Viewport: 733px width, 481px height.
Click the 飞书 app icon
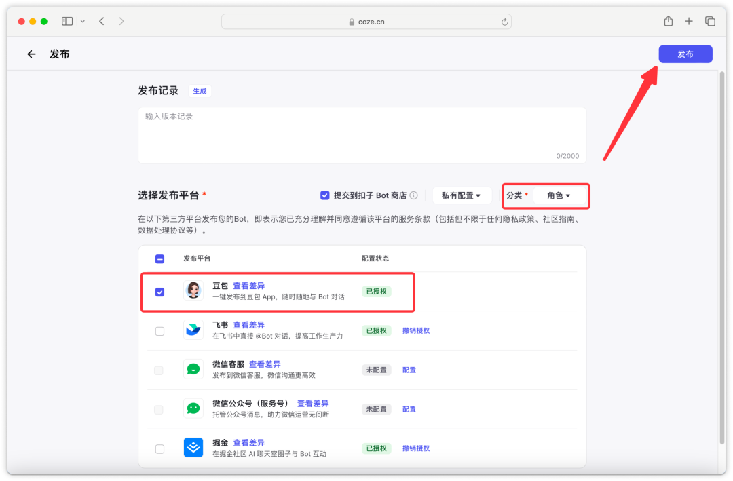point(194,330)
